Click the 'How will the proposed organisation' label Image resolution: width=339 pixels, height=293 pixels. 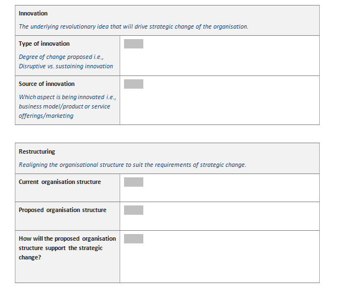(x=67, y=238)
